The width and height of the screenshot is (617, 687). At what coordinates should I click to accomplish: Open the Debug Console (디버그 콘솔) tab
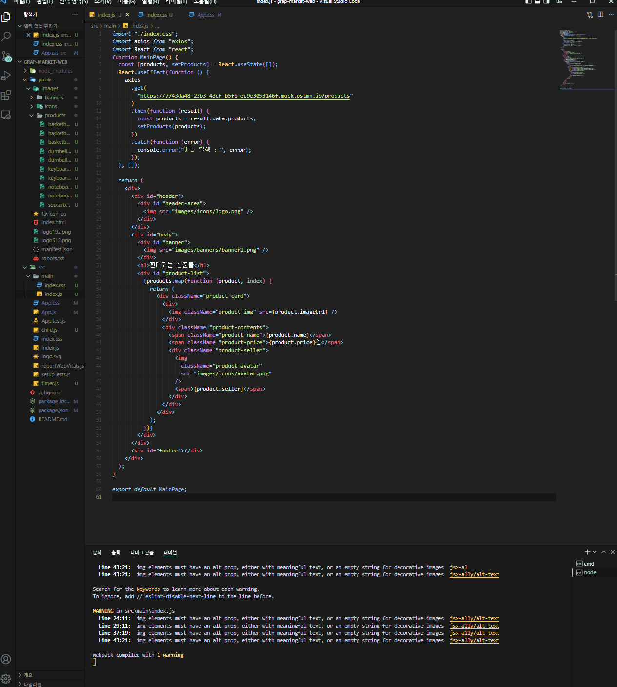tap(142, 553)
